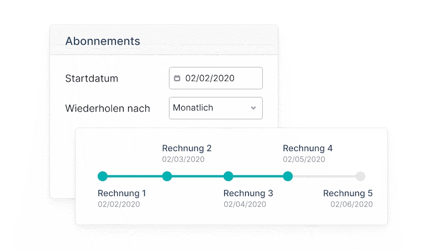
Task: Click the 02/06/2020 date under Rechnung 5
Action: (351, 204)
